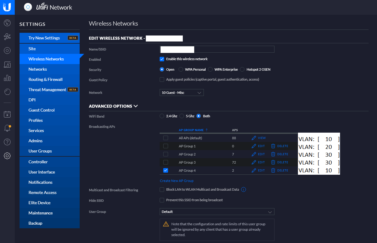Image resolution: width=377 pixels, height=243 pixels.
Task: Open the User Group dropdown set to Default
Action: point(217,212)
